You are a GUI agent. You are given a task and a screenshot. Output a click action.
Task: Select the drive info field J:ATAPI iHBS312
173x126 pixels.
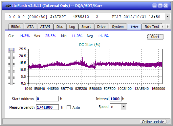tap(85, 17)
